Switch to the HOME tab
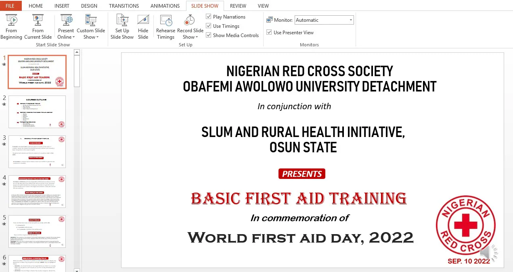Screen dimensions: 513x272 [36, 6]
